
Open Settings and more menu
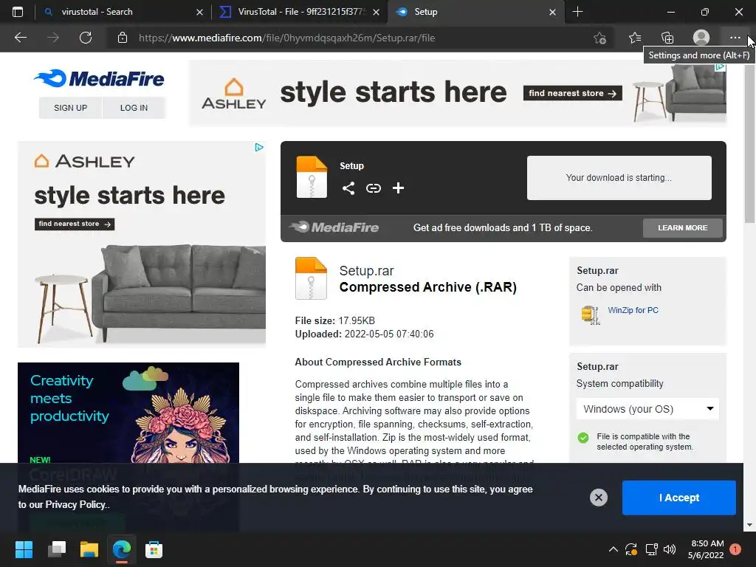[735, 38]
